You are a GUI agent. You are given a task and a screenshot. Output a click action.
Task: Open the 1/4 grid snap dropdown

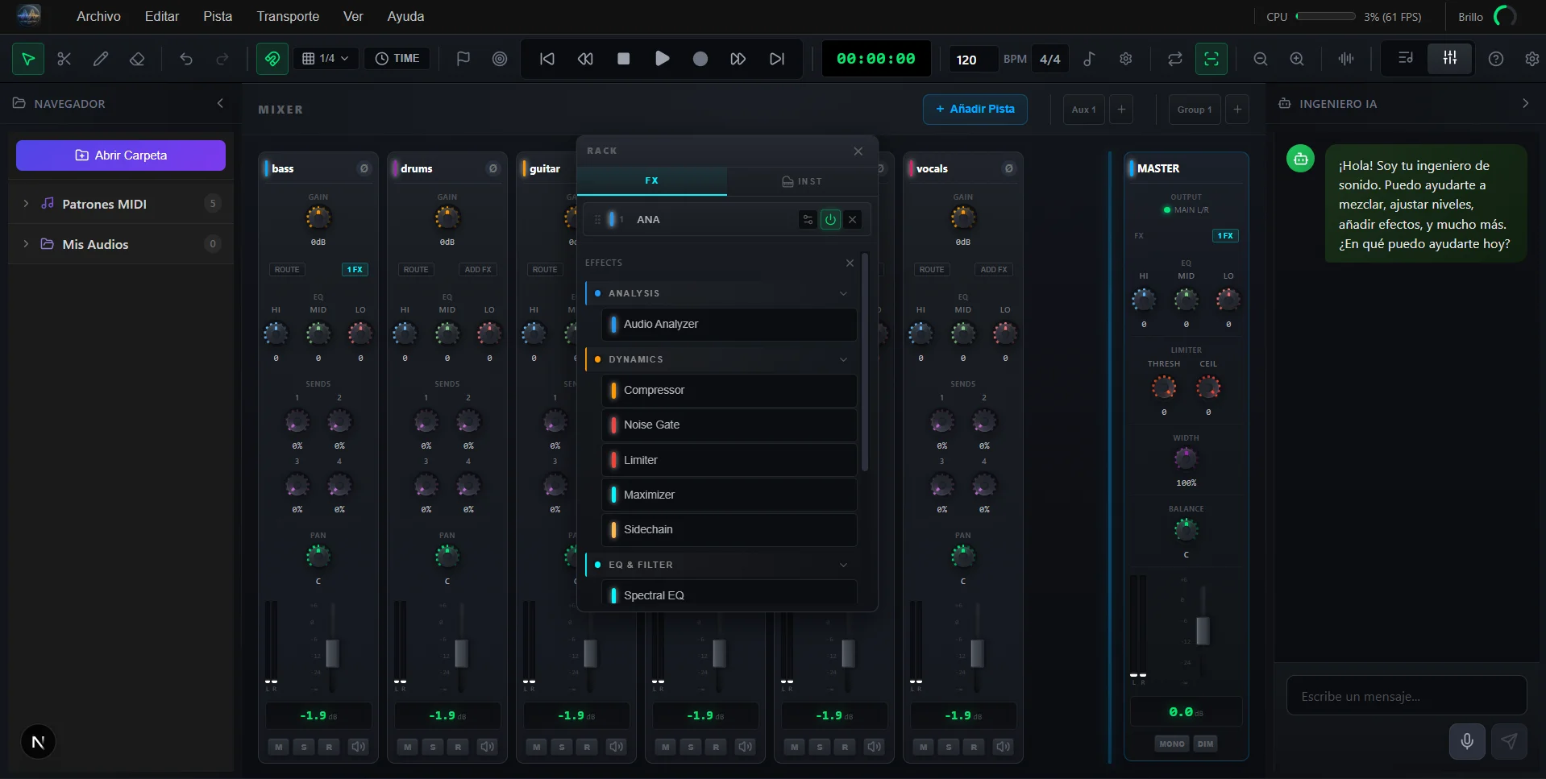(326, 59)
